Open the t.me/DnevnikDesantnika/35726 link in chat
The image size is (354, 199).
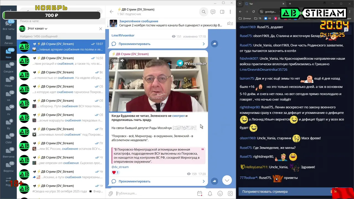[264, 70]
